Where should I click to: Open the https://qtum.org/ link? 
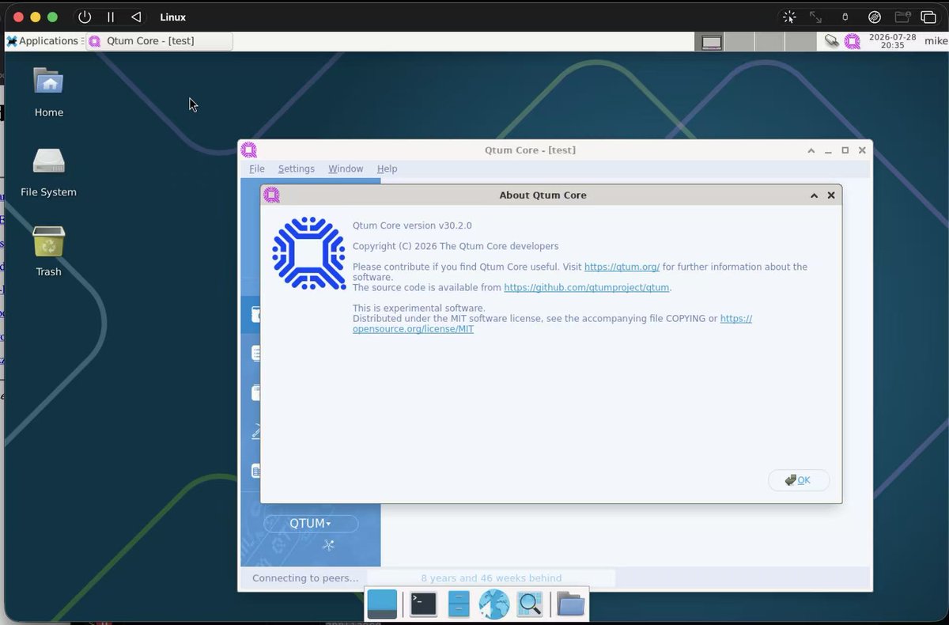click(622, 267)
